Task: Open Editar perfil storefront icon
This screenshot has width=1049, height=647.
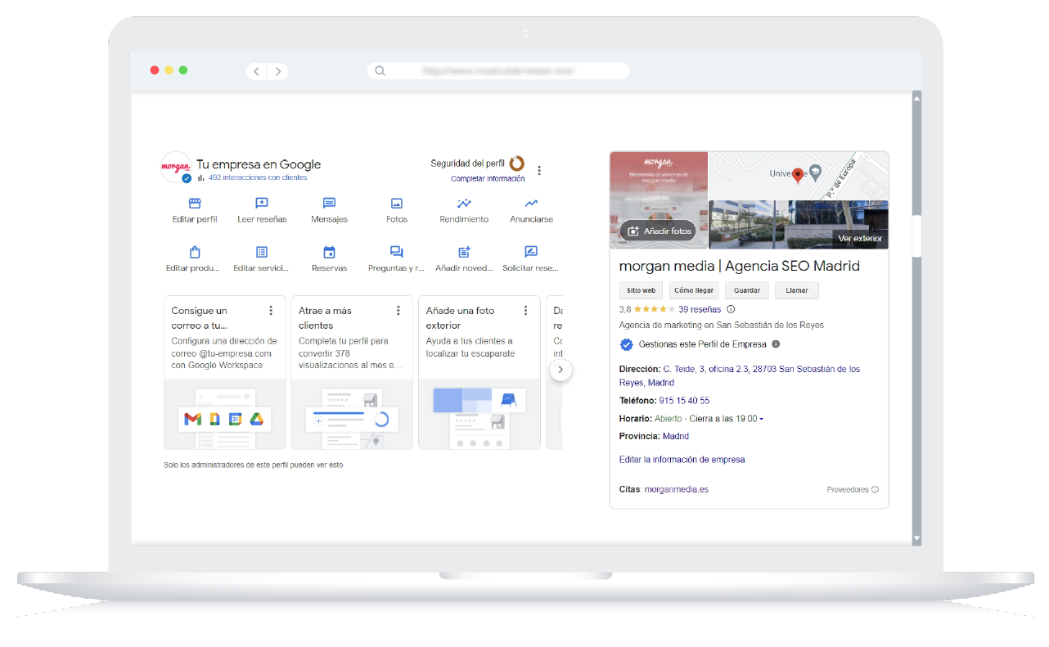Action: coord(195,203)
